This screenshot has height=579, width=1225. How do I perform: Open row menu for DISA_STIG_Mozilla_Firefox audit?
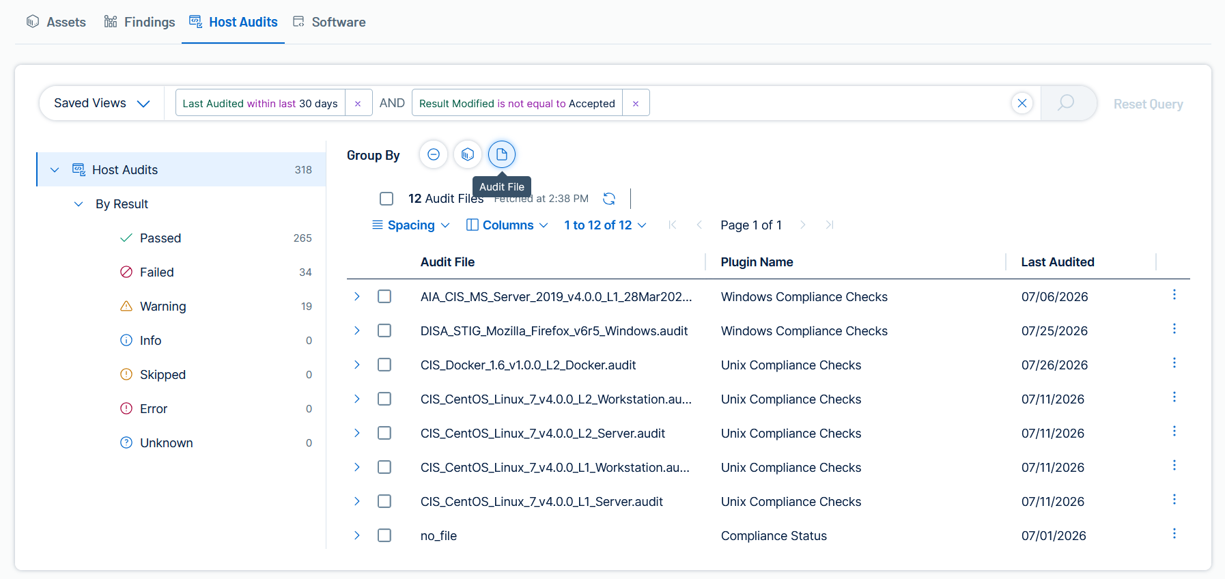coord(1174,328)
